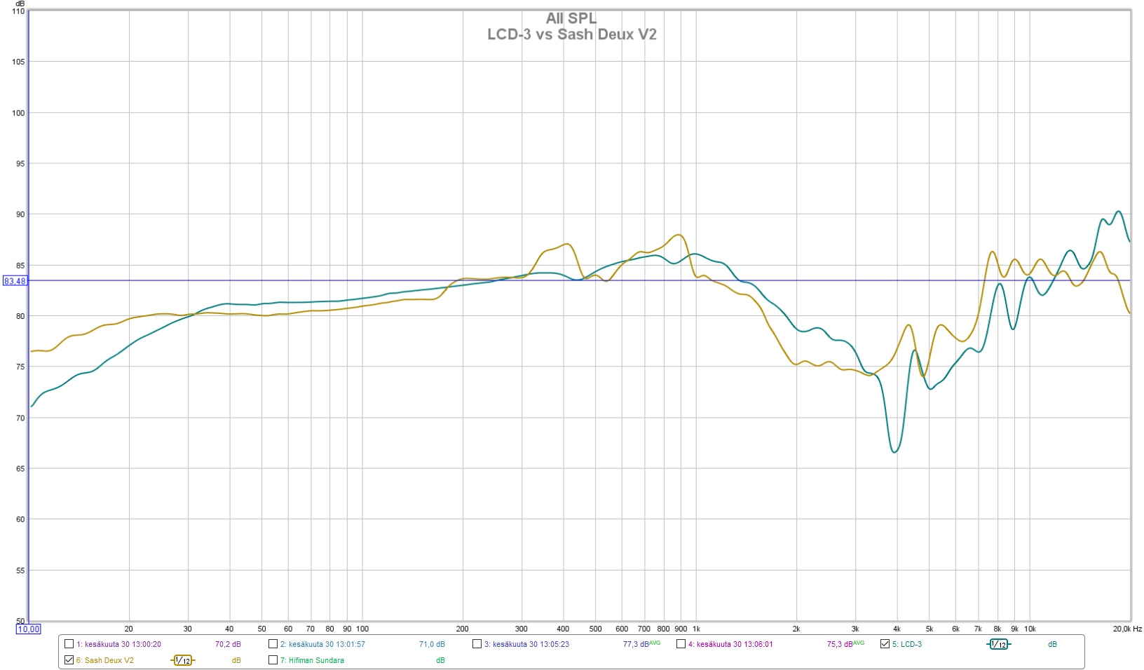Click the '4: kesäkuuta 30 13:06:01' legend label
The width and height of the screenshot is (1144, 670).
pos(730,644)
